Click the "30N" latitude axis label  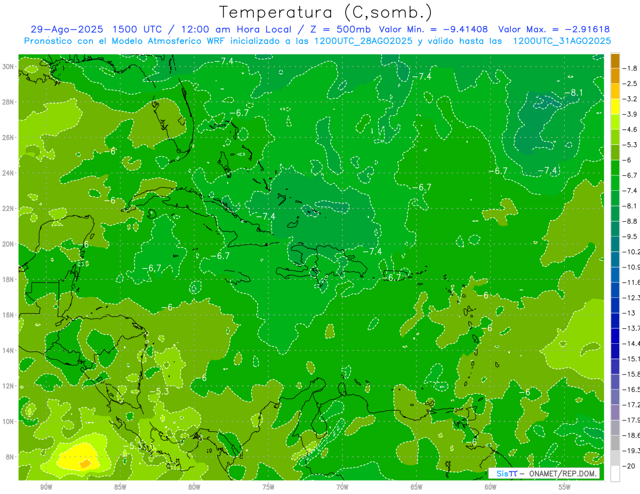coord(8,66)
